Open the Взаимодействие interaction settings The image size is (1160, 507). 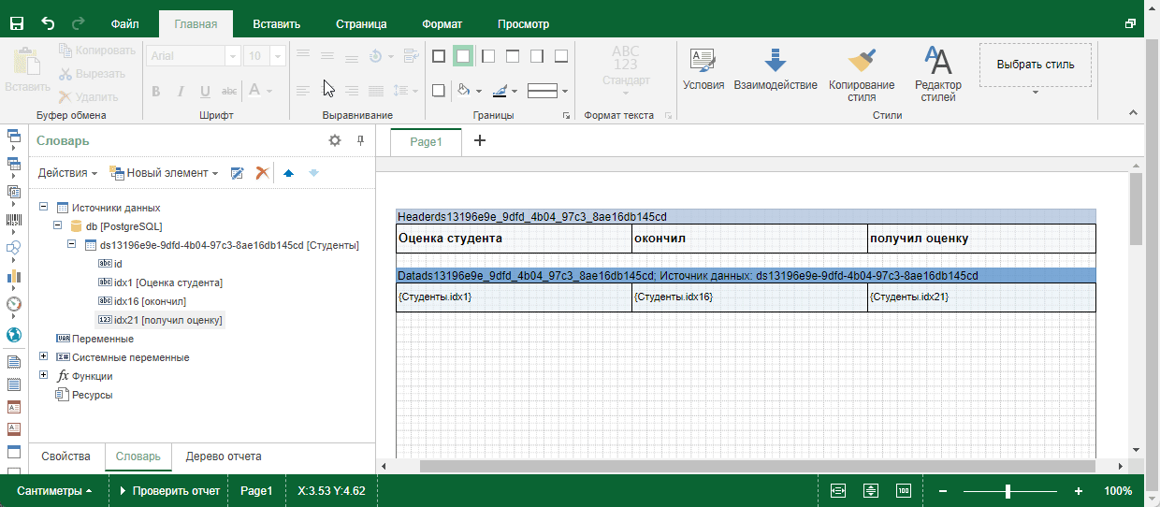(x=776, y=71)
